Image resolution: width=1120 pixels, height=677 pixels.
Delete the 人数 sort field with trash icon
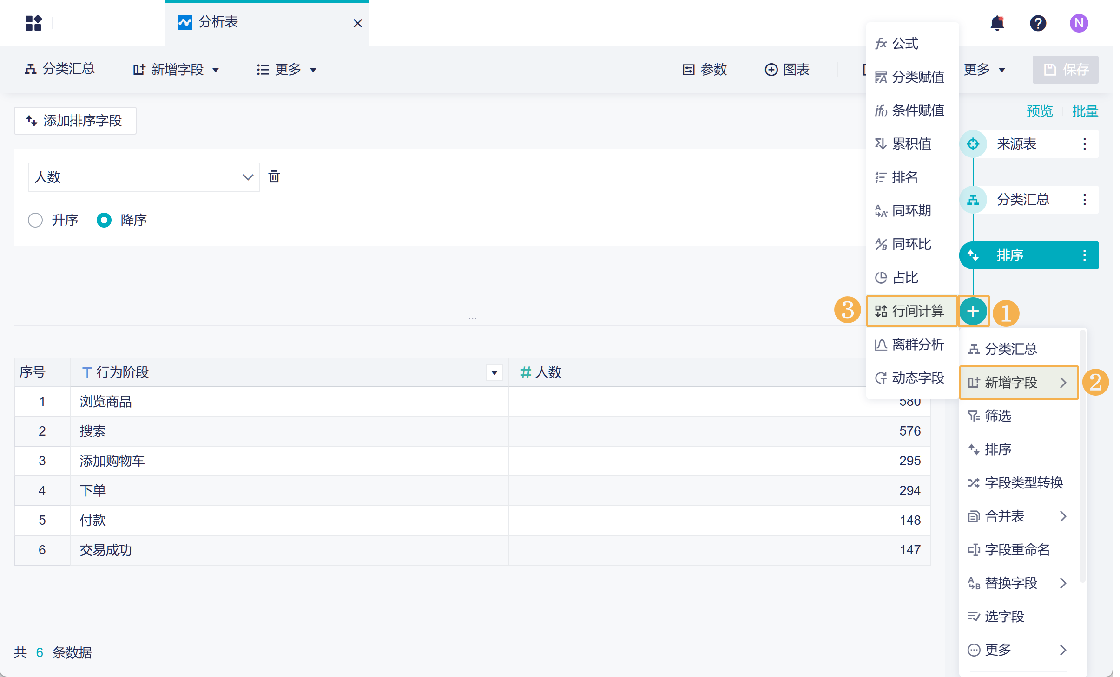274,177
